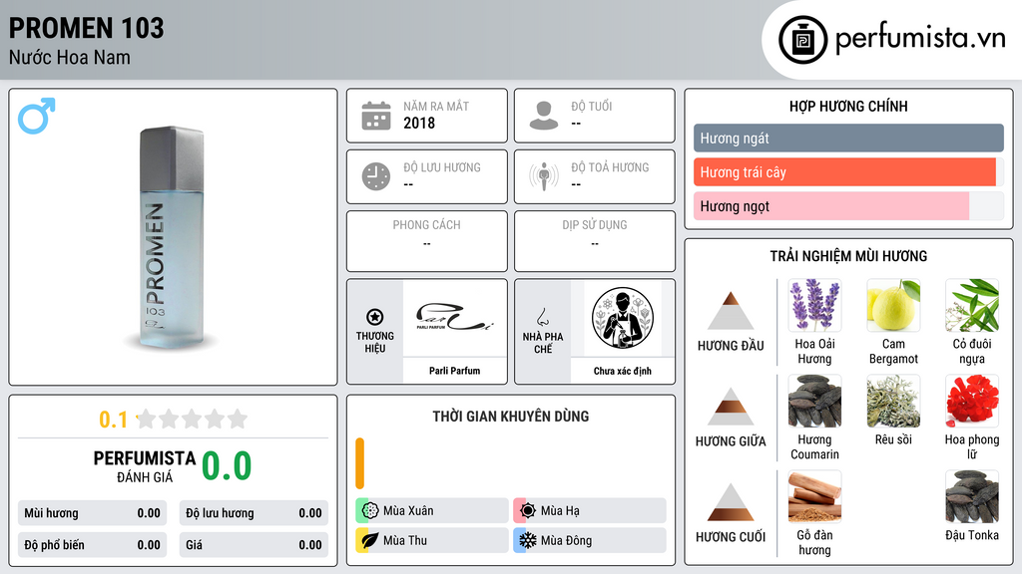Viewport: 1022px width, 574px height.
Task: Click the perfumer illustration for Chưa xác định
Action: (623, 318)
